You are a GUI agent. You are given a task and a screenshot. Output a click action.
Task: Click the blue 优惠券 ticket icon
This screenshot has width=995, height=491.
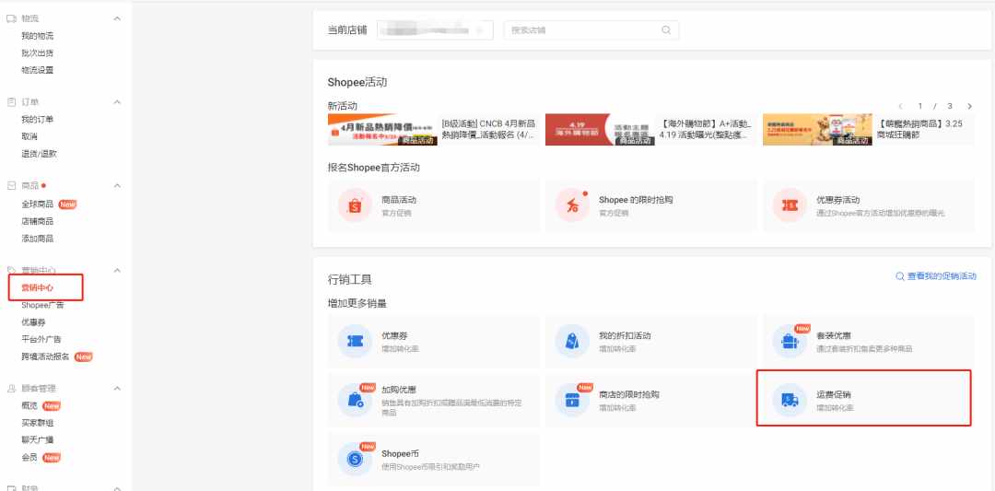coord(355,341)
